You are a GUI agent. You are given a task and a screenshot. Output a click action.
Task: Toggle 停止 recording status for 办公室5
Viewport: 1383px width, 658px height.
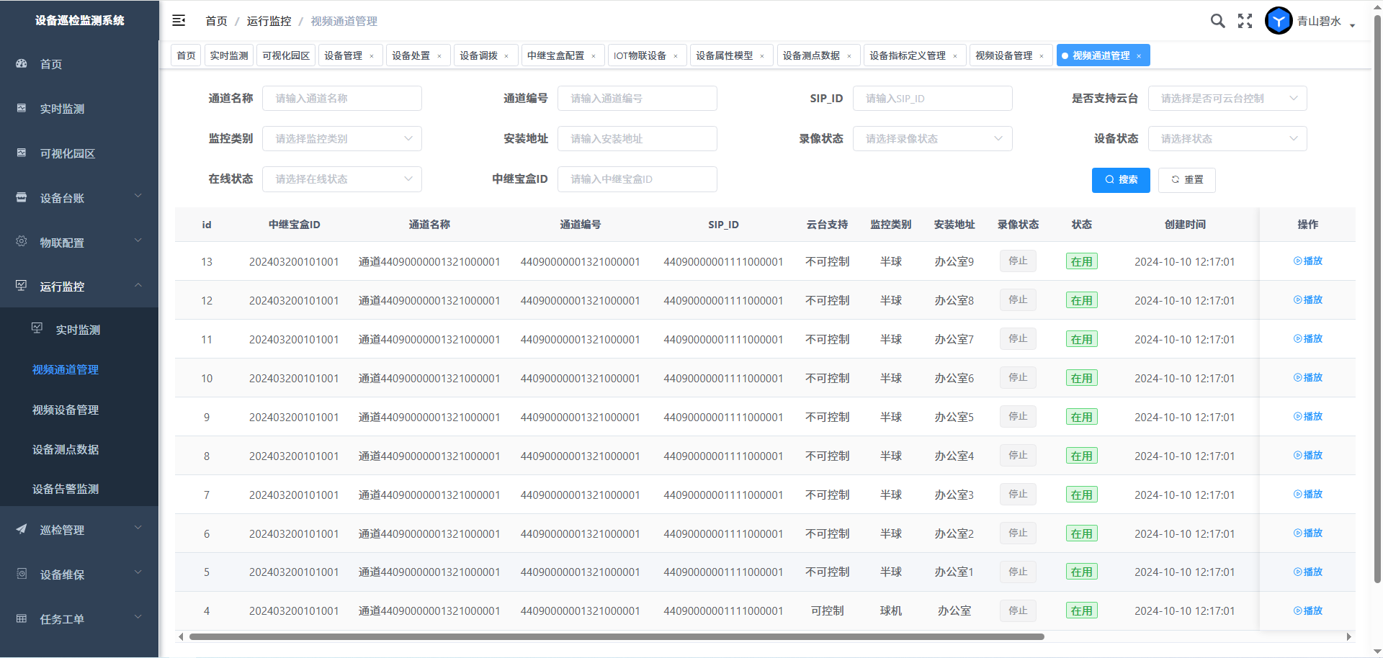(1018, 417)
